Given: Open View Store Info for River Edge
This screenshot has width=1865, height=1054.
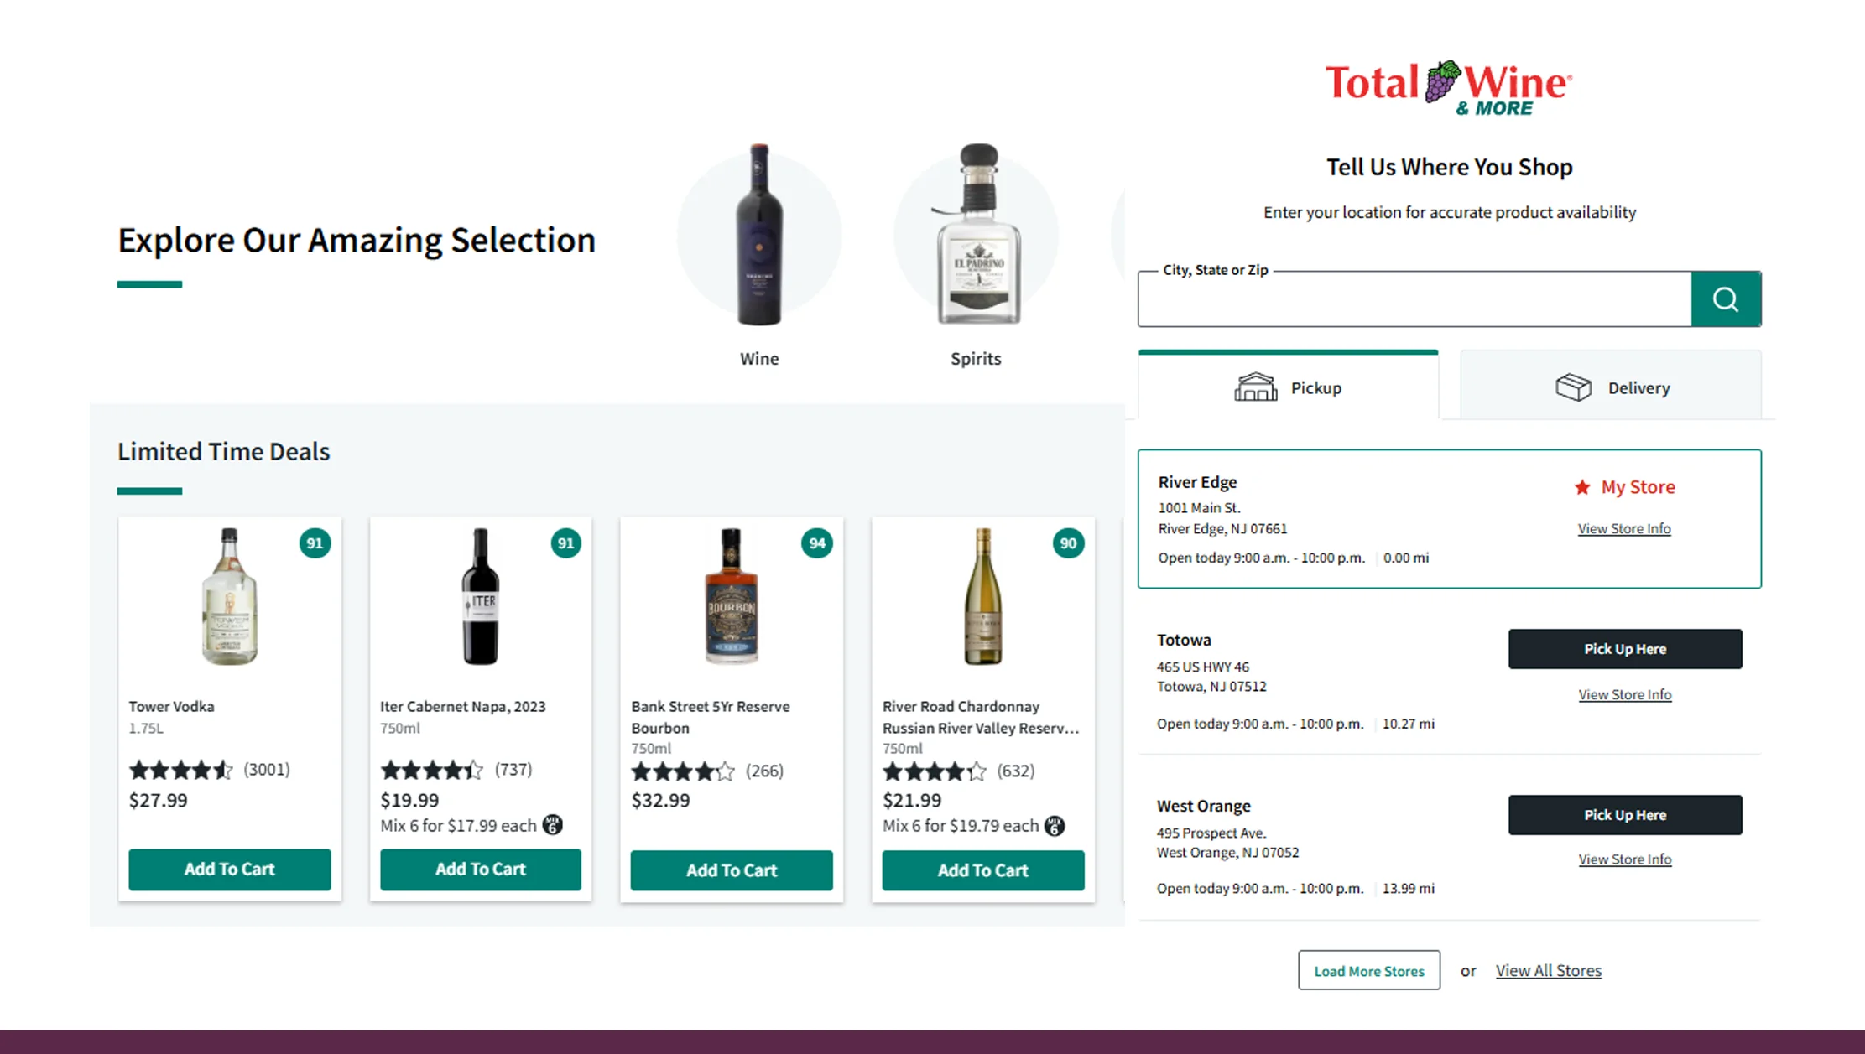Looking at the screenshot, I should [1624, 528].
